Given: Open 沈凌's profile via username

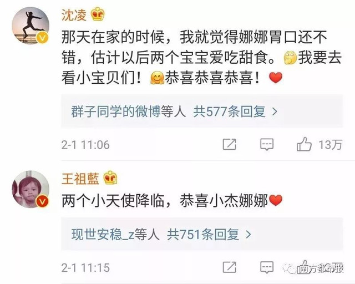Looking at the screenshot, I should [74, 15].
